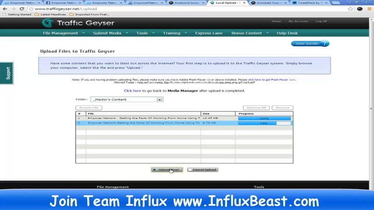Select file row 1 in the upload list

[x=184, y=118]
